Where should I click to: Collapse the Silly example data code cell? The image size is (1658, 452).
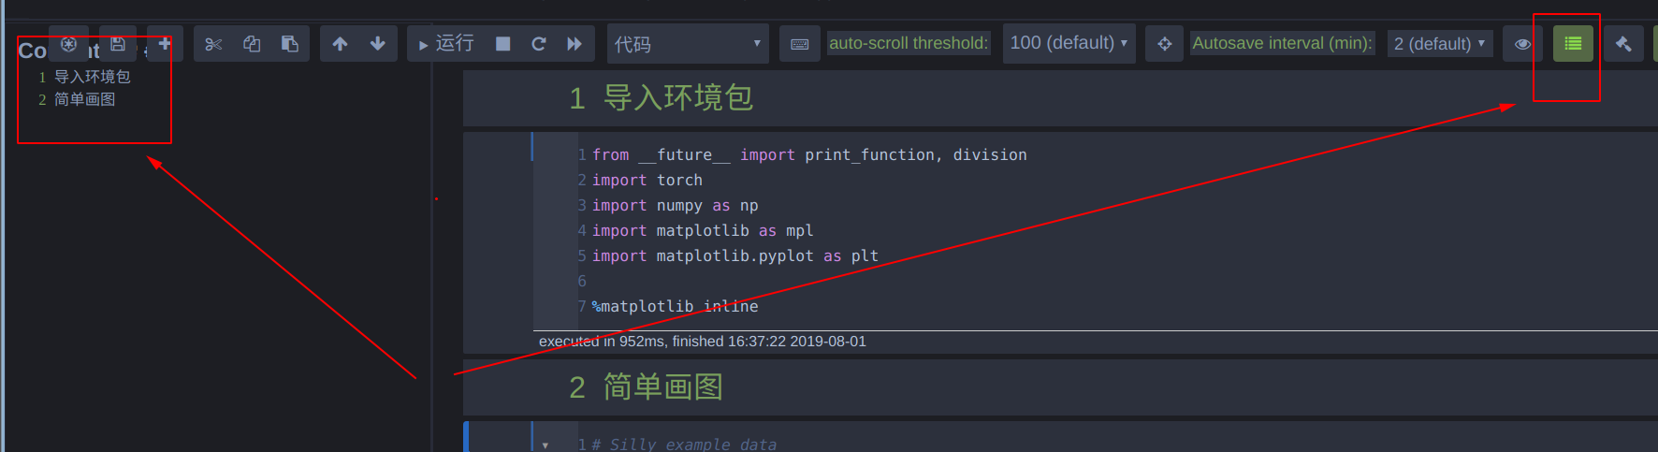coord(545,445)
